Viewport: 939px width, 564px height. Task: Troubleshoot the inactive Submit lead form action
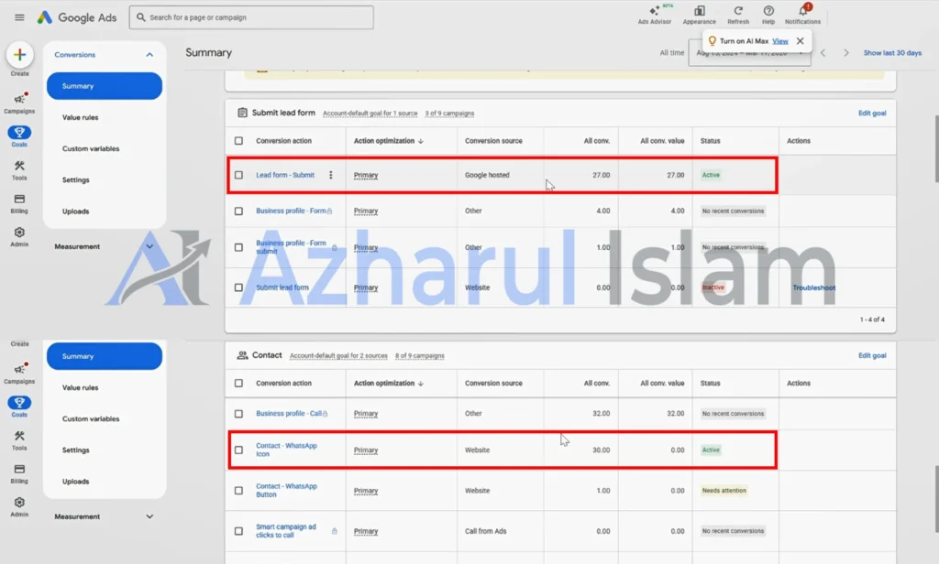(814, 287)
